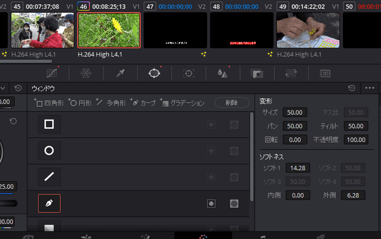Click the effects sparkle icon under clip 47
381x239 pixels.
(204, 54)
